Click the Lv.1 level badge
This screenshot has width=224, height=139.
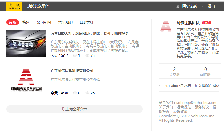[207, 23]
